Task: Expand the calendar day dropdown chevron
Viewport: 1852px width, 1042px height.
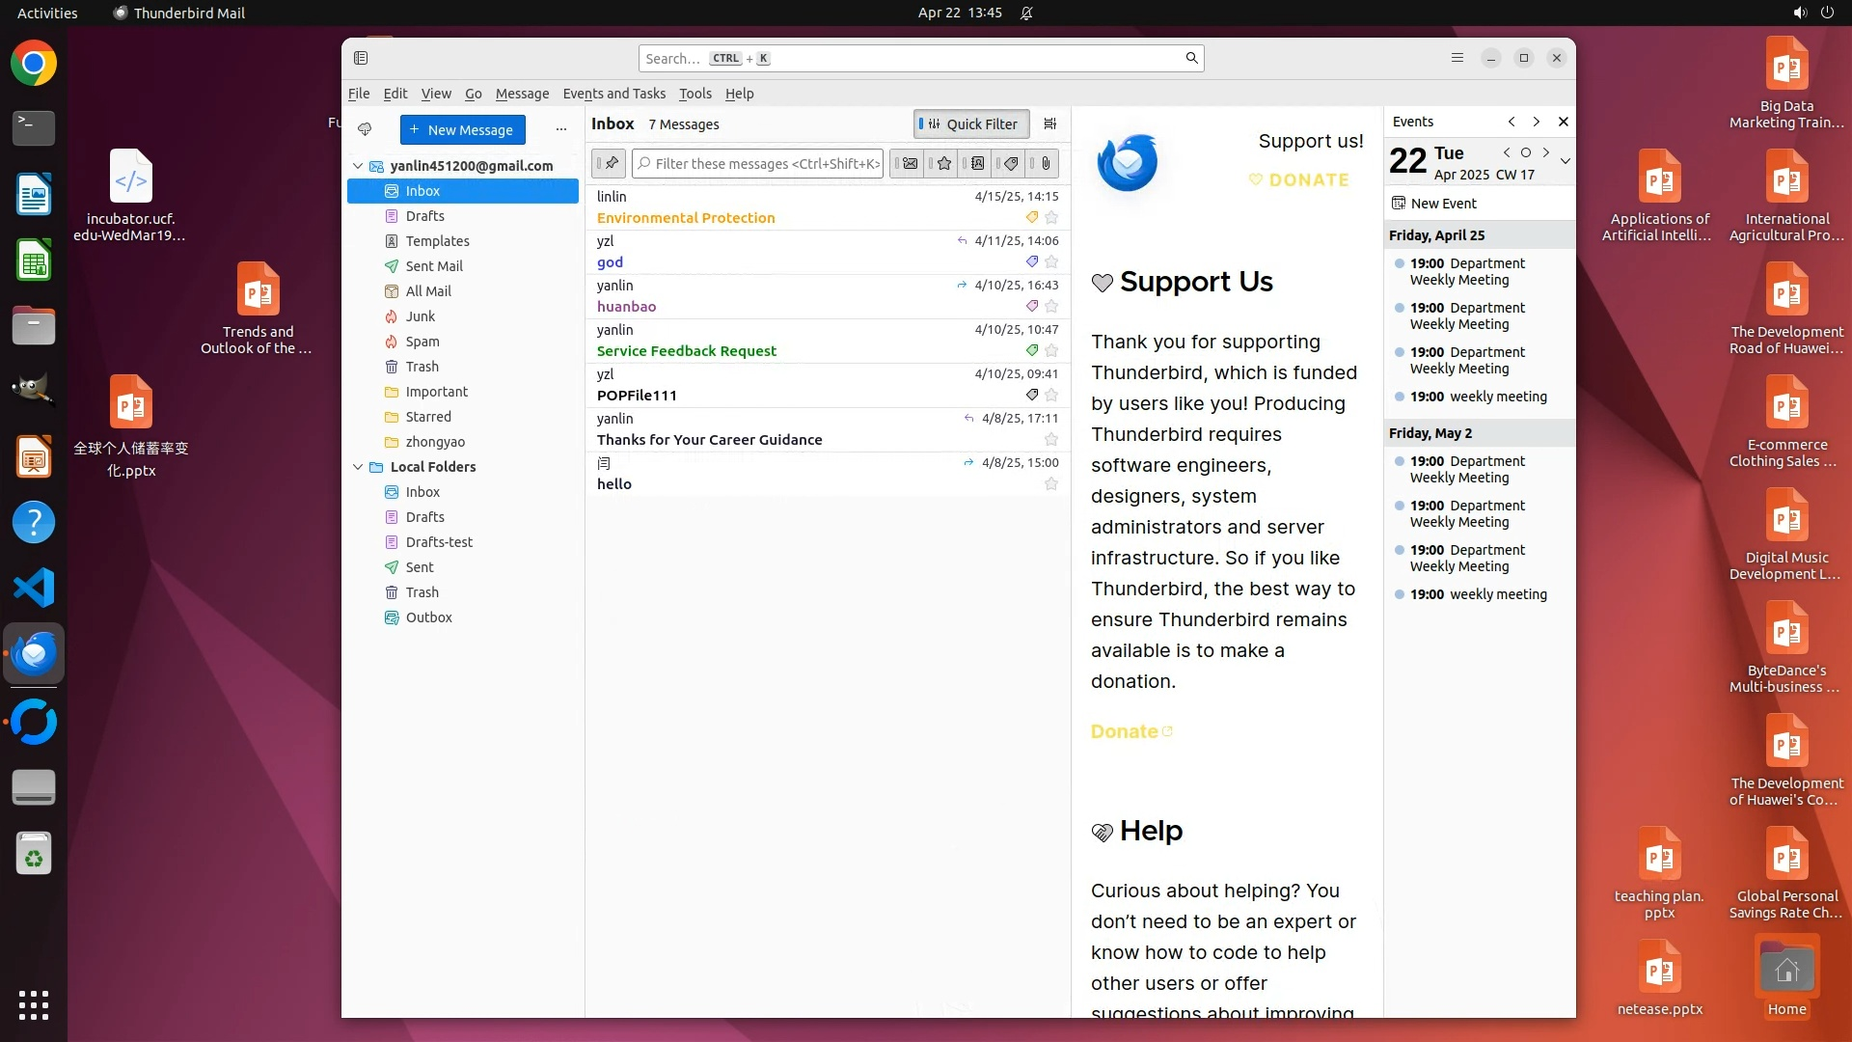Action: [x=1565, y=161]
